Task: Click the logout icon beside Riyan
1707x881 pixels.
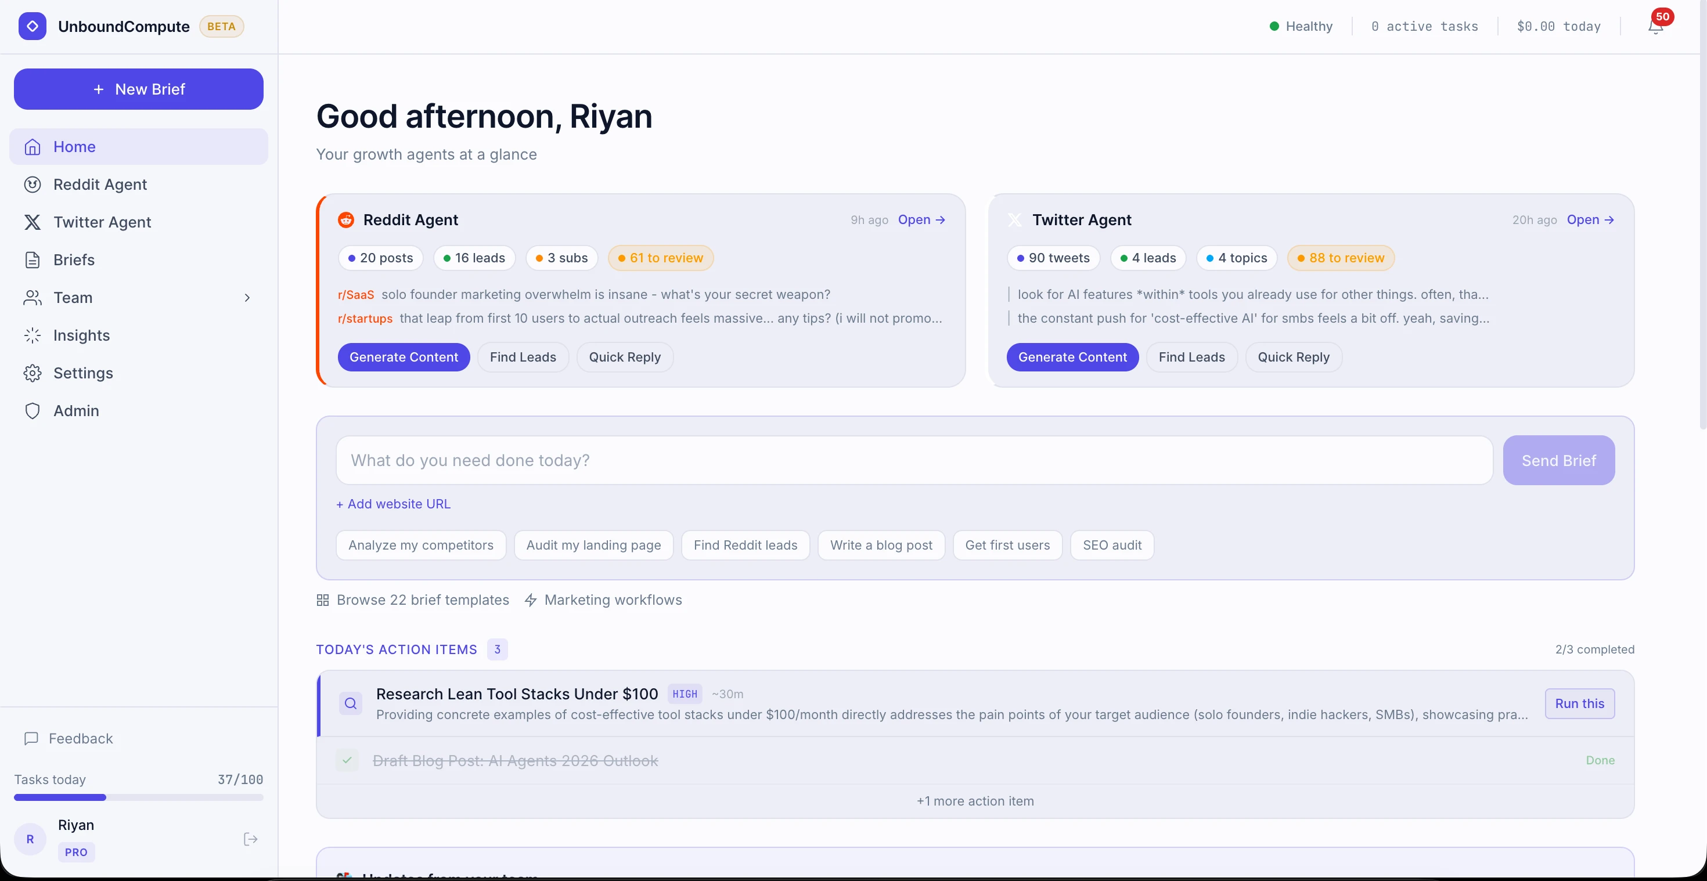Action: (250, 839)
